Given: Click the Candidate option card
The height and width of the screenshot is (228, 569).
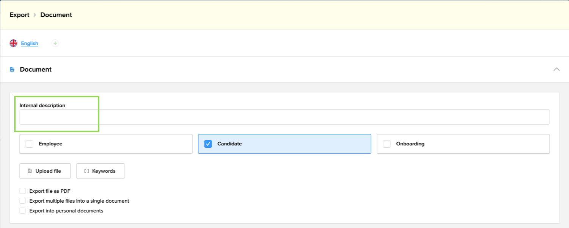Looking at the screenshot, I should pos(284,144).
